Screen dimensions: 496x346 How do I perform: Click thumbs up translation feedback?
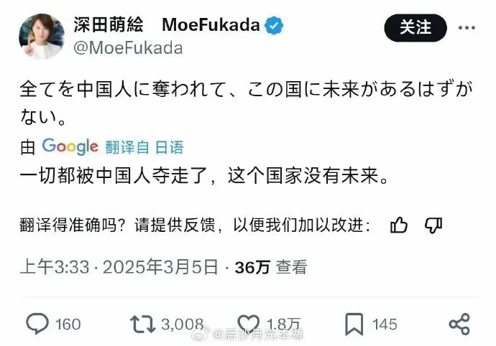[x=399, y=226]
